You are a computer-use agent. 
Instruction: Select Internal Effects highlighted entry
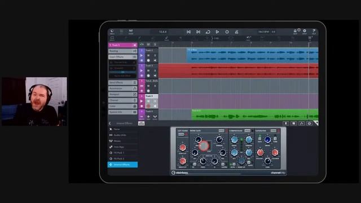pyautogui.click(x=123, y=165)
